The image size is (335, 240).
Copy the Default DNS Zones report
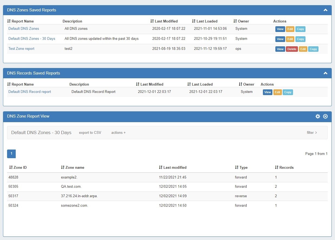click(300, 29)
